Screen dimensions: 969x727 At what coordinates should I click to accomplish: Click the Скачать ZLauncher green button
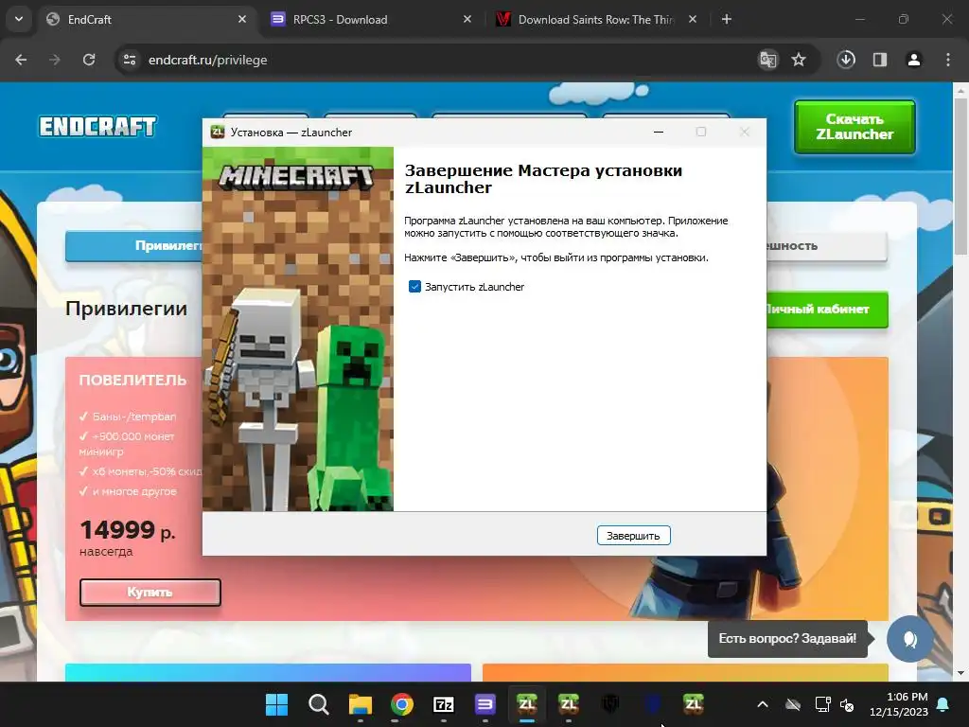click(x=854, y=127)
